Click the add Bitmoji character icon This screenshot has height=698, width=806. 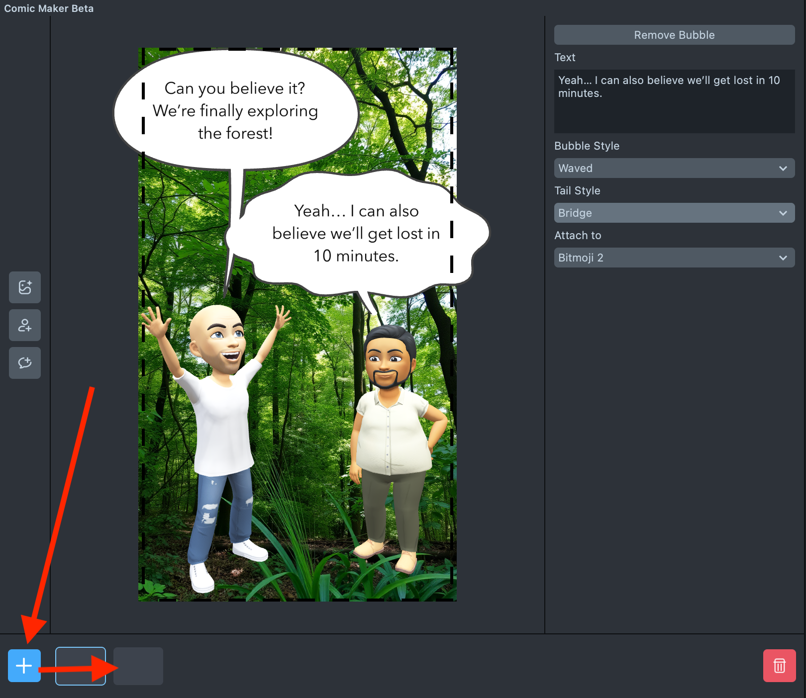pos(25,325)
